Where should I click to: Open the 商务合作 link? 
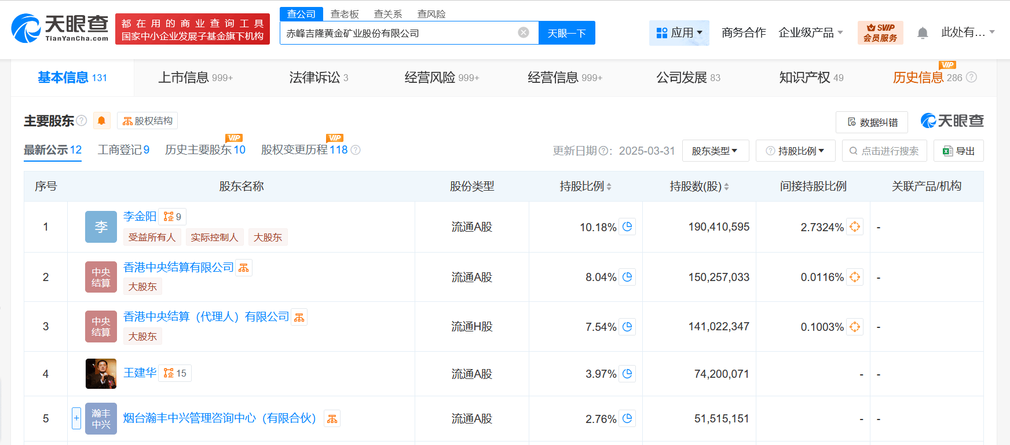click(744, 33)
